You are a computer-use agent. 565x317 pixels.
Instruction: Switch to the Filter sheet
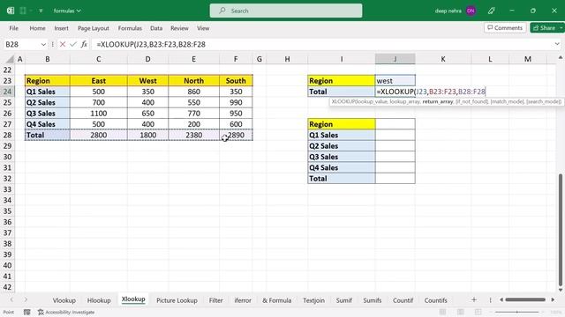tap(215, 300)
